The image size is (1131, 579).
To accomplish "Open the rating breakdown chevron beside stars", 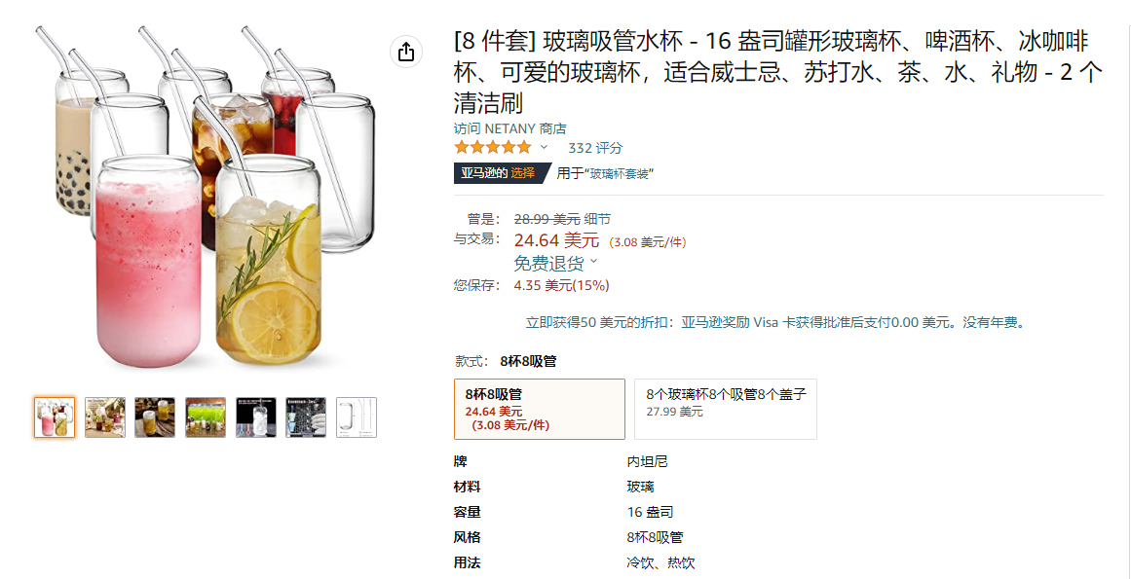I will [x=544, y=147].
